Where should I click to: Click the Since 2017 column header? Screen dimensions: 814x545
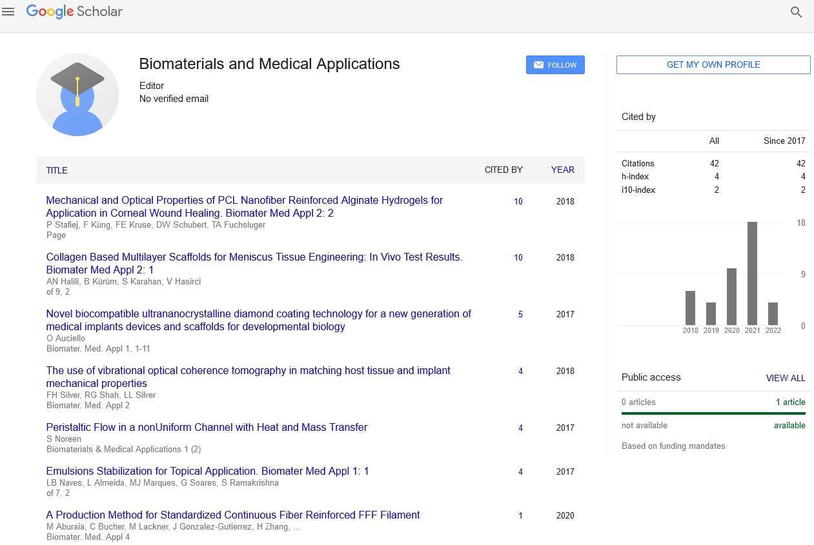(x=784, y=141)
